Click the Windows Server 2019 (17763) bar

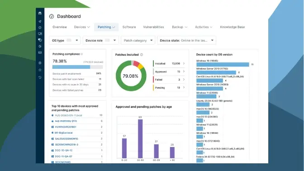tap(216, 72)
